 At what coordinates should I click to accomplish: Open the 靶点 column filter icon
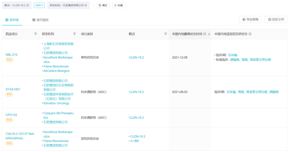(166, 34)
